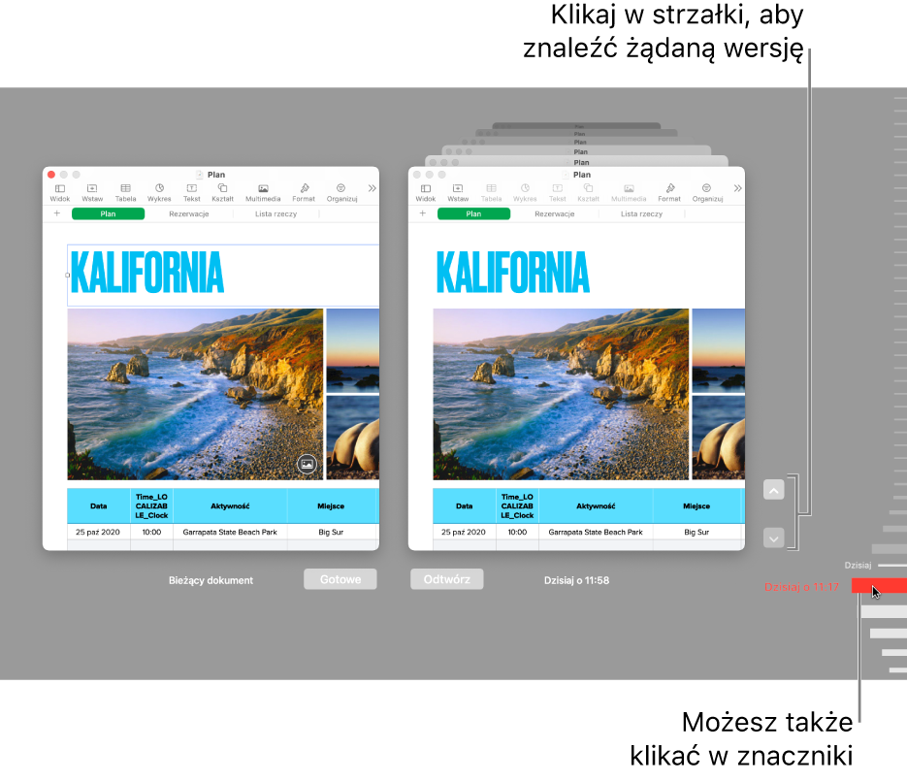Replace image via icon on coast photo
This screenshot has width=907, height=782.
(307, 464)
